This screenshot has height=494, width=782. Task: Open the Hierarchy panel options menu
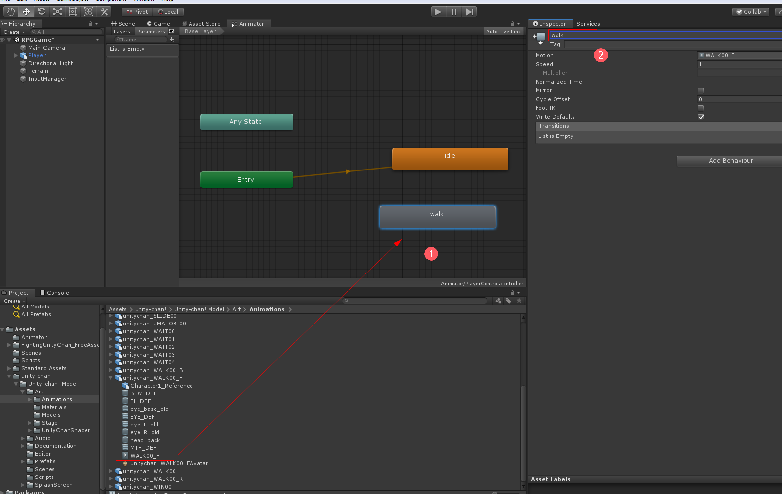pyautogui.click(x=99, y=24)
